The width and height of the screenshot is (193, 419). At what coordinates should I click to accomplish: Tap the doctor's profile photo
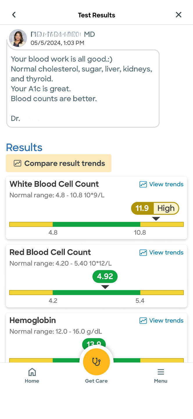point(18,38)
